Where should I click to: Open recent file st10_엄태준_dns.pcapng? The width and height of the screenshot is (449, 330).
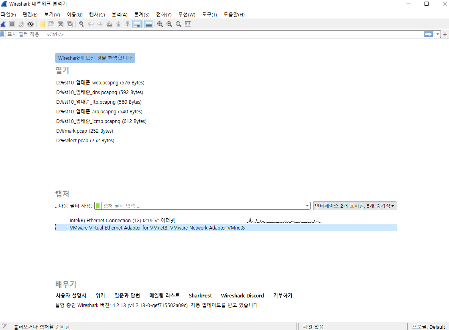(x=100, y=92)
